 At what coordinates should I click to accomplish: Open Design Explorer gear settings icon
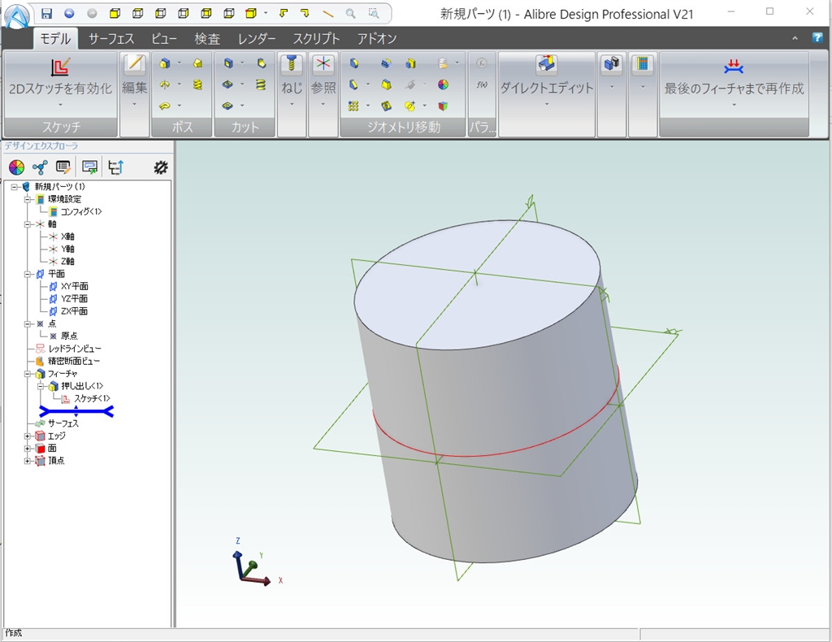[161, 167]
